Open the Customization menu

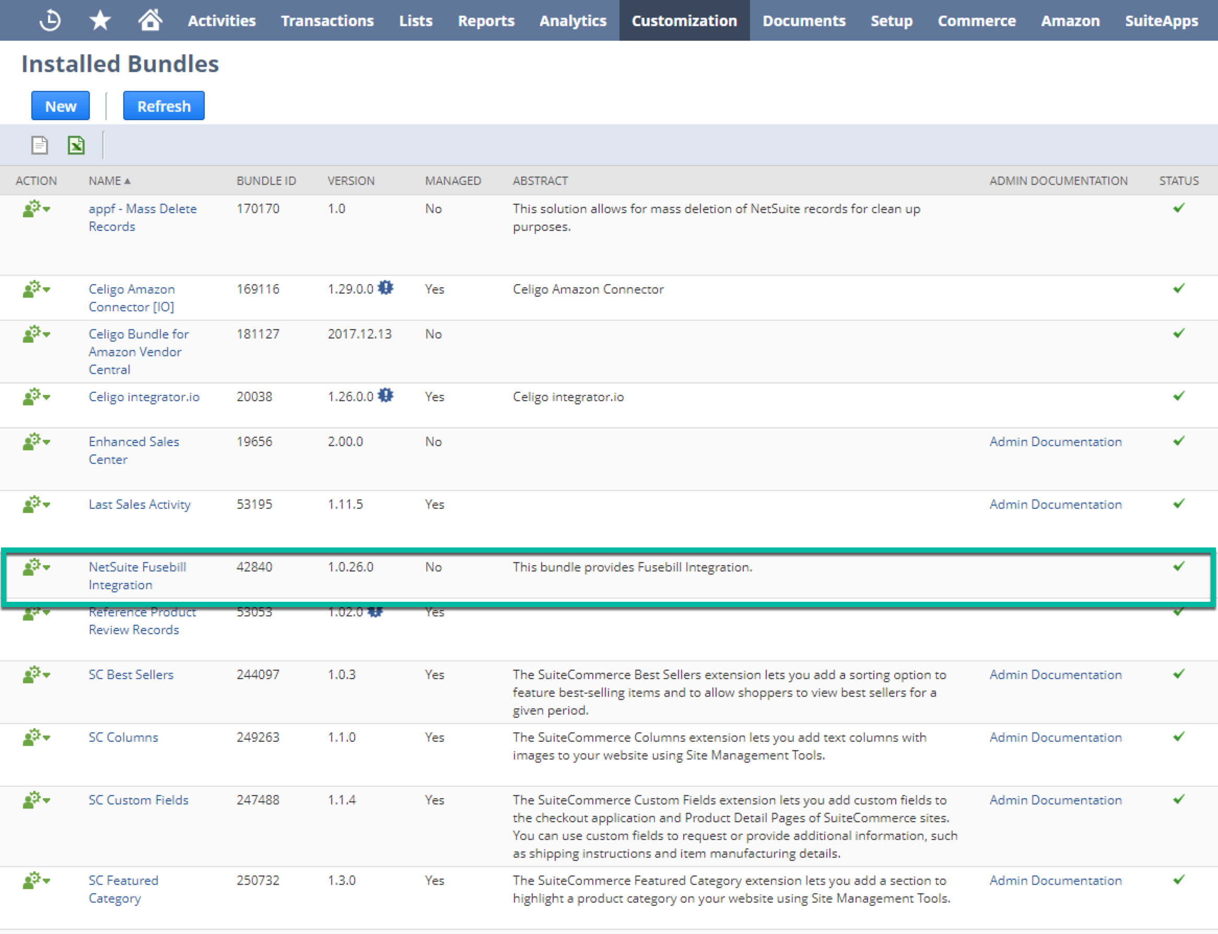tap(684, 20)
